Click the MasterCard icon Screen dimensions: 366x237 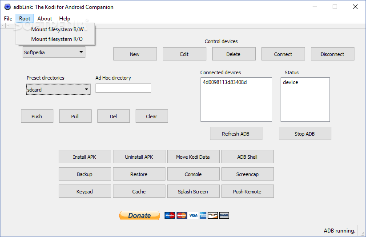181,215
